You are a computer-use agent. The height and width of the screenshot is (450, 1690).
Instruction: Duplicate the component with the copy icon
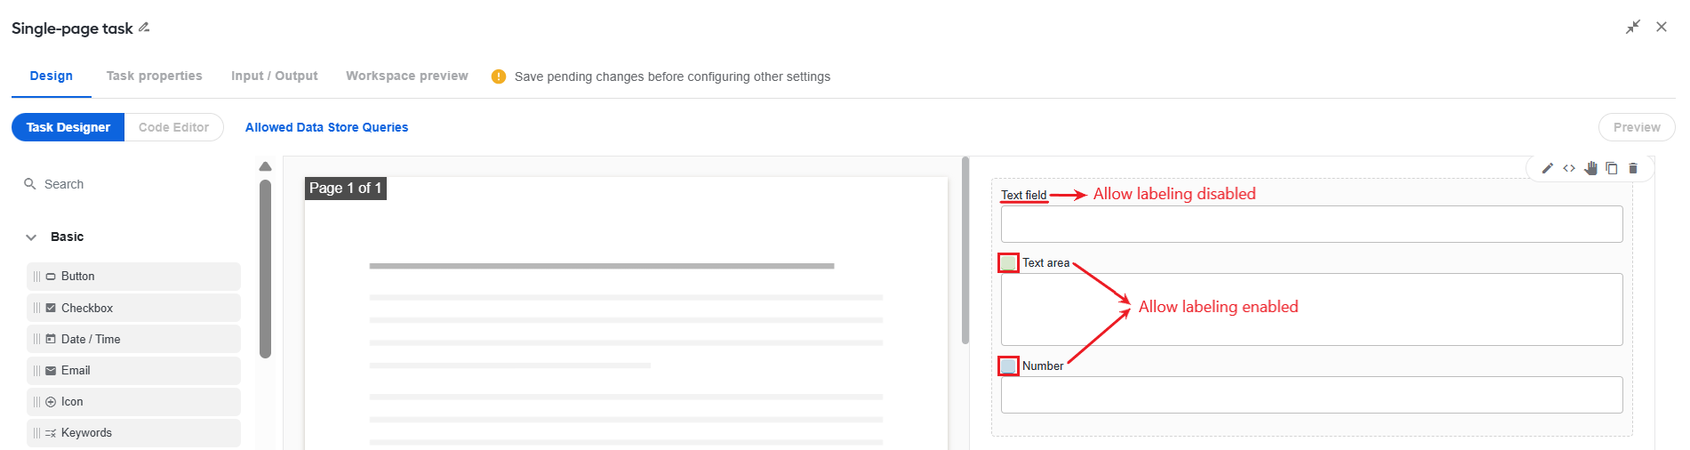pyautogui.click(x=1612, y=168)
